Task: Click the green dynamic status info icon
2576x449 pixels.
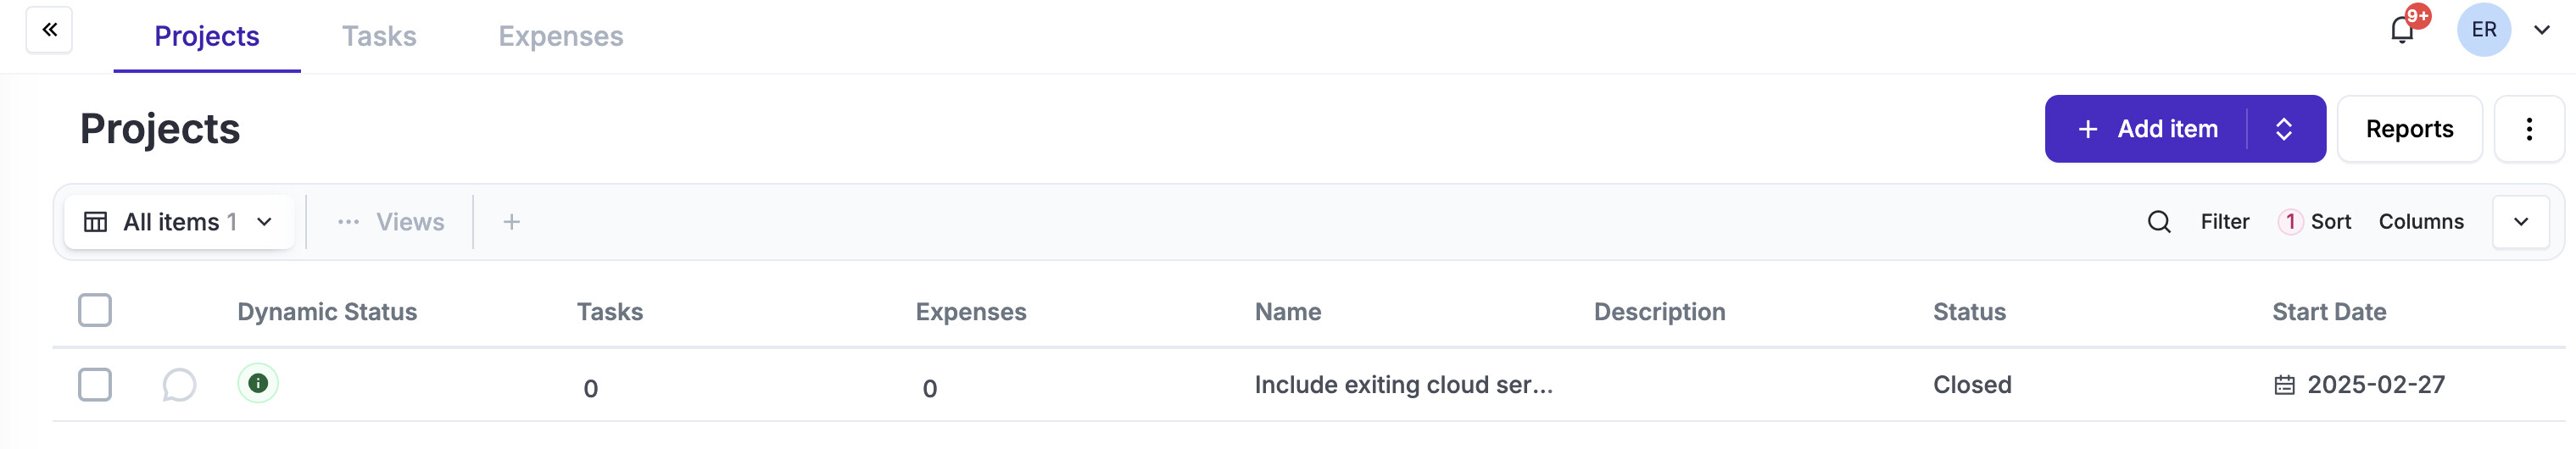Action: coord(258,383)
